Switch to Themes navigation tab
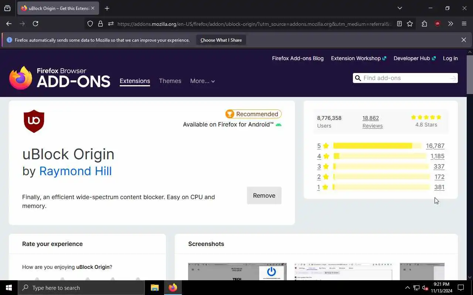This screenshot has width=473, height=295. 170,81
